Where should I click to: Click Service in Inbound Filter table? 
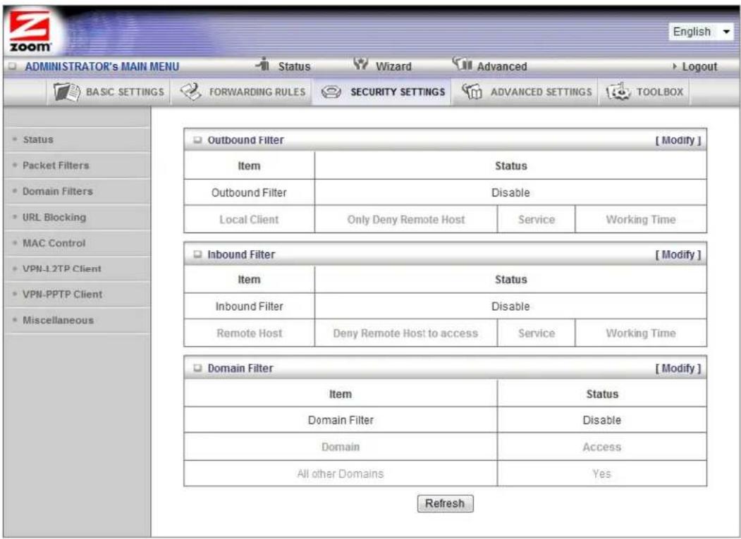coord(537,333)
